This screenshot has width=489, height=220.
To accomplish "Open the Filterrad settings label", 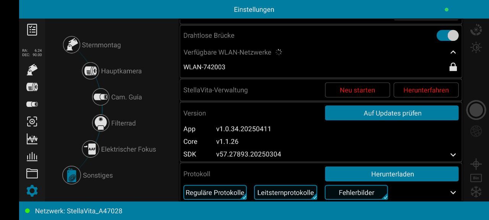I will [x=123, y=123].
